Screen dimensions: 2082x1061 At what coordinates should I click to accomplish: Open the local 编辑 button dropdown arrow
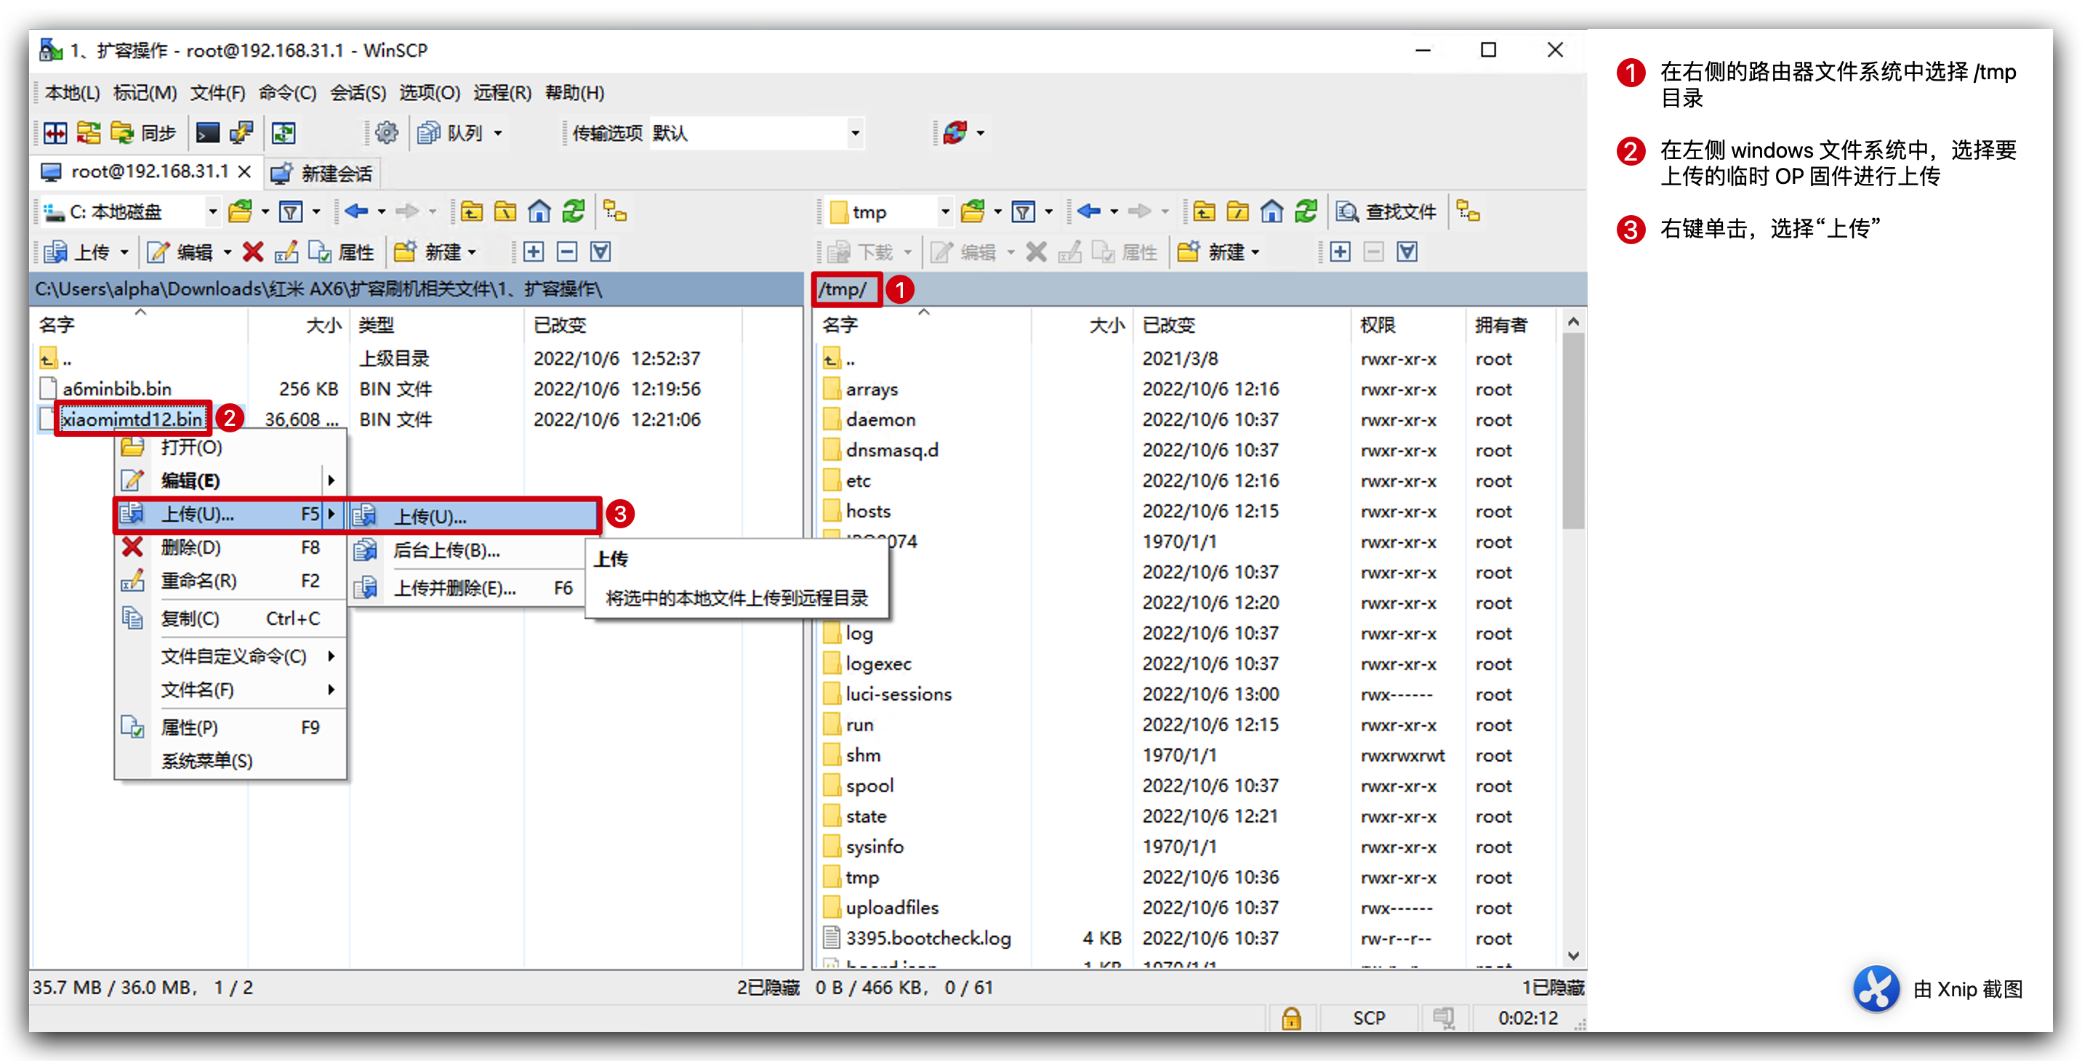tap(227, 253)
